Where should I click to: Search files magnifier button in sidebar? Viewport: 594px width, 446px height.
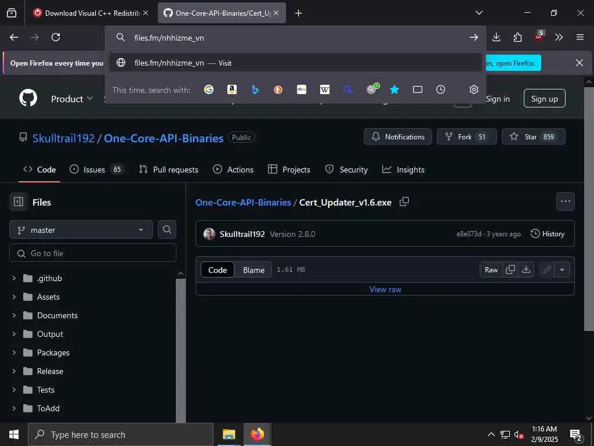point(166,229)
